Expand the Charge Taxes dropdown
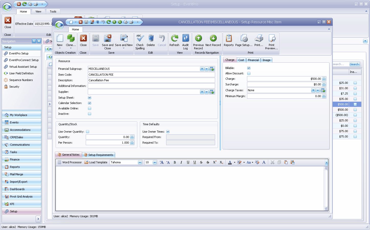 tap(318, 90)
